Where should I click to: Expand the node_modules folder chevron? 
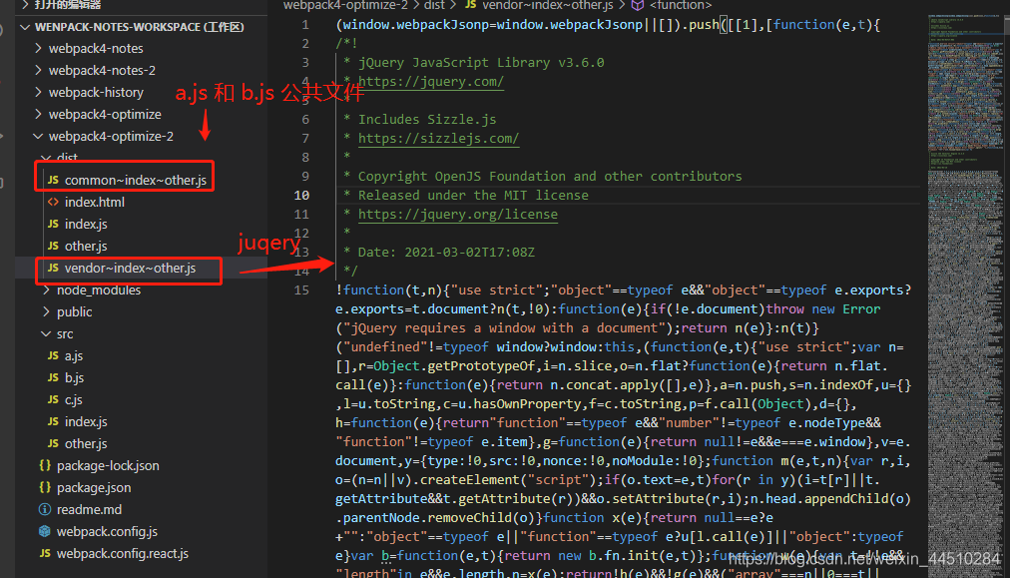coord(46,289)
